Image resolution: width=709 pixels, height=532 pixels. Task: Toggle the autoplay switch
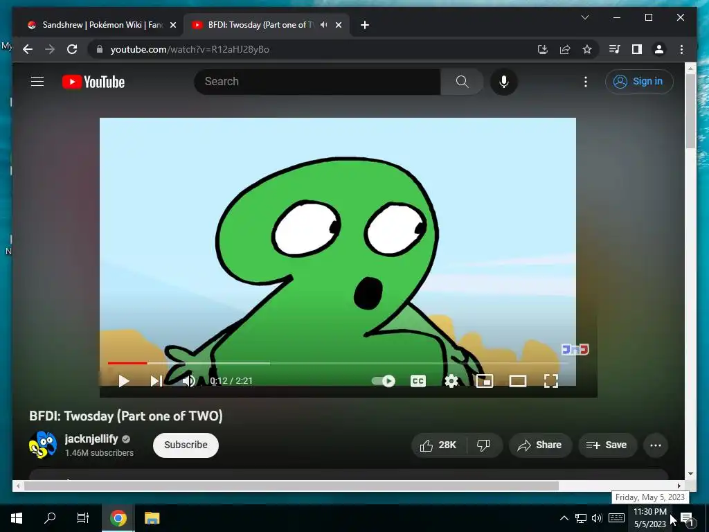click(x=384, y=381)
